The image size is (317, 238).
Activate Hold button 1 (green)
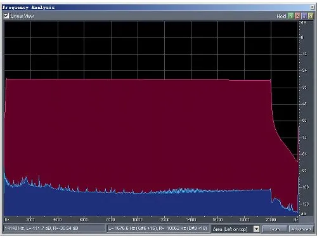pyautogui.click(x=291, y=16)
